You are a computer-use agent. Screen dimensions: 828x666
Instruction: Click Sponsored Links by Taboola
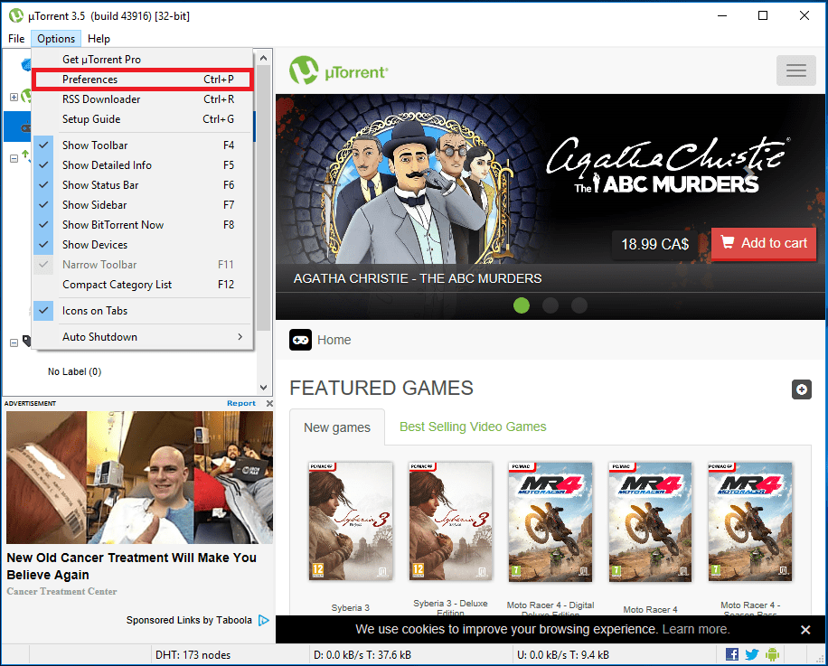pos(189,620)
